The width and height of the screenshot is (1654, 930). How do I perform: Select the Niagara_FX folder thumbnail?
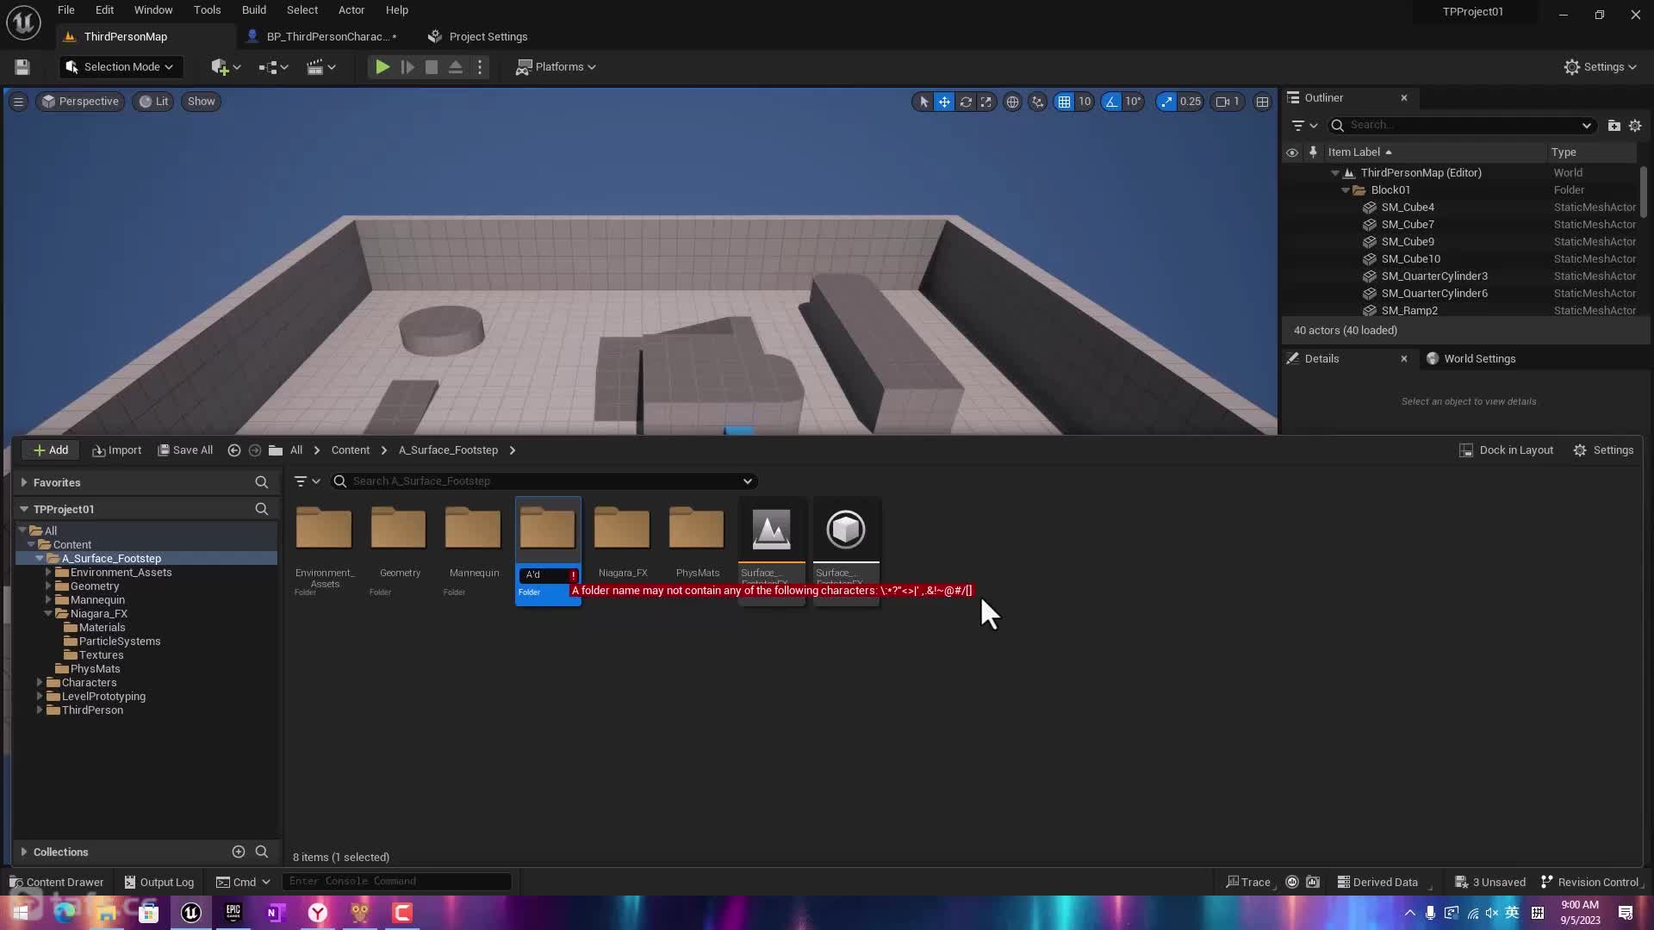point(622,551)
